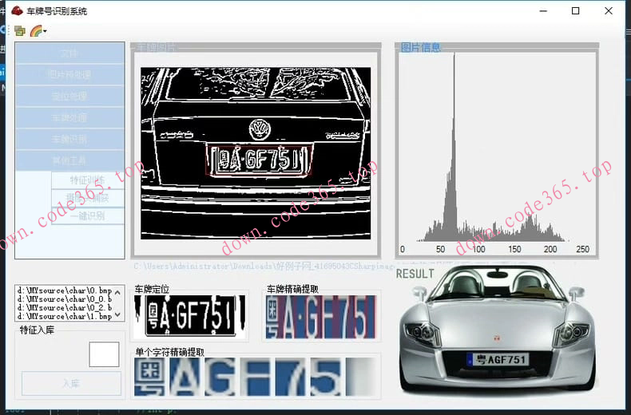This screenshot has height=415, width=631.
Task: Maximize the license plate recognition window
Action: pos(575,11)
